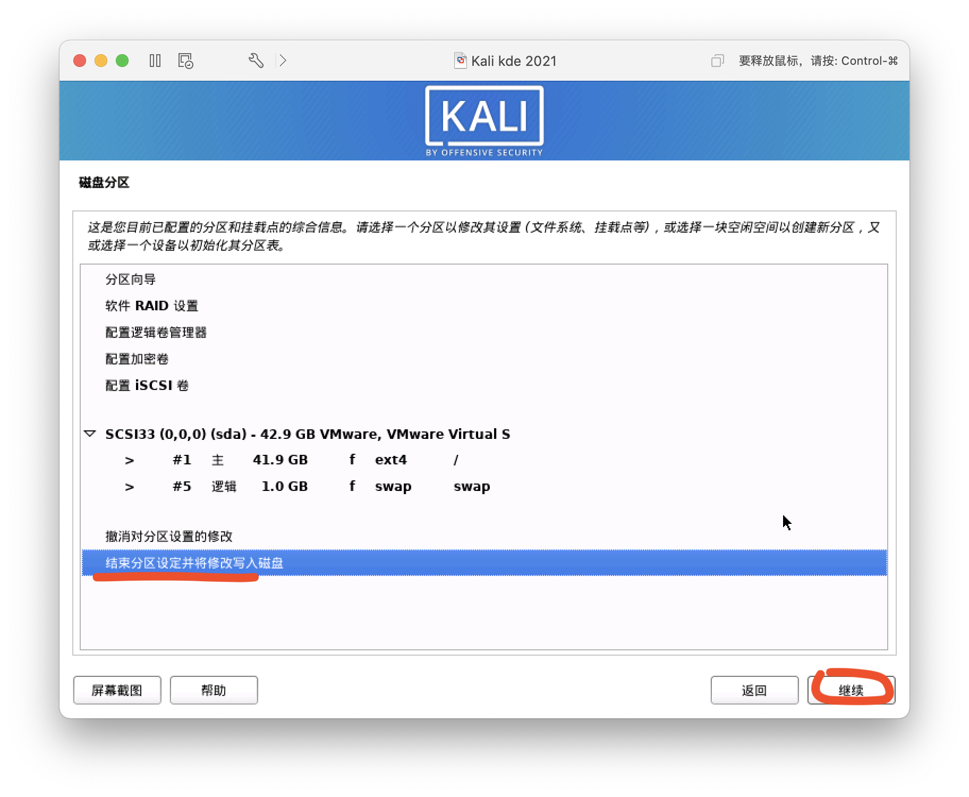Take a VM snapshot via the toolbar icon
This screenshot has width=969, height=797.
click(185, 61)
